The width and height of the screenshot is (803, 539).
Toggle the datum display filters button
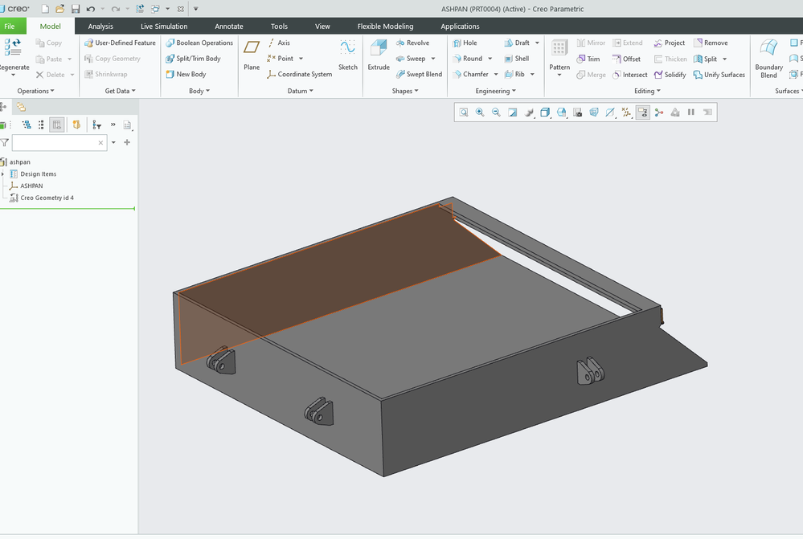coord(626,112)
